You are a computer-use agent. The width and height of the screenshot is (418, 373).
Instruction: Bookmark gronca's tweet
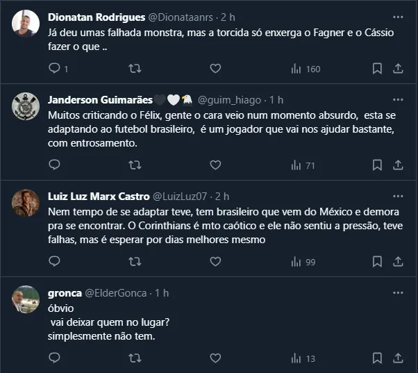pyautogui.click(x=377, y=358)
